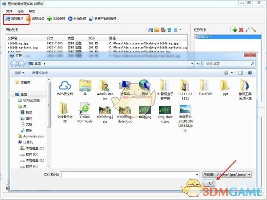Click red X delete icon in 任务列表
Screen dimensions: 267x200
click(x=241, y=30)
